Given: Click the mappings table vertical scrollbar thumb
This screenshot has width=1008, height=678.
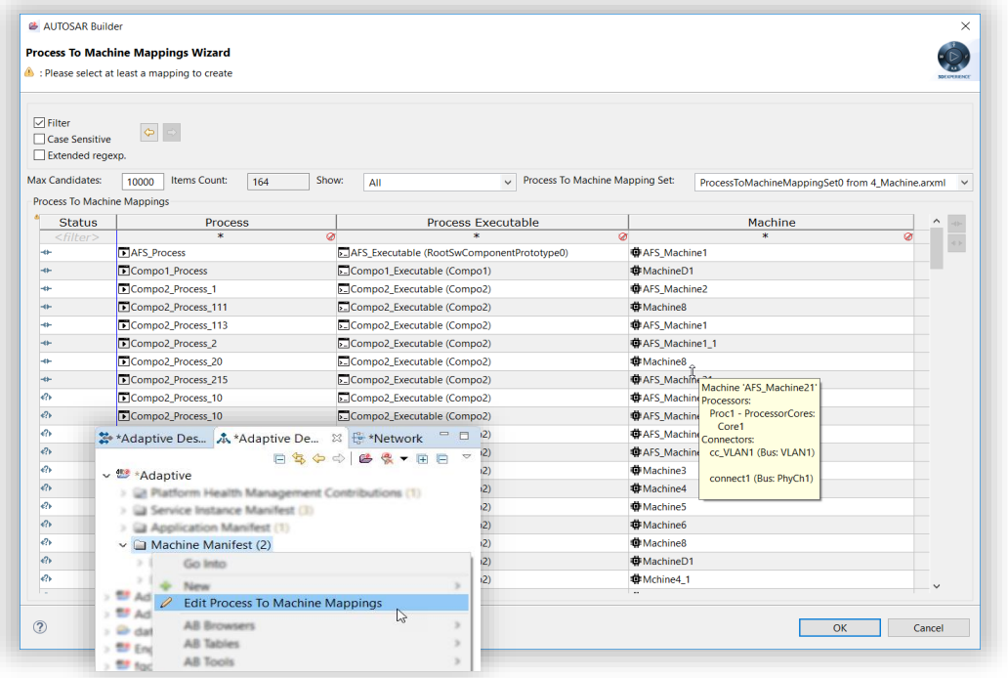Looking at the screenshot, I should tap(937, 249).
